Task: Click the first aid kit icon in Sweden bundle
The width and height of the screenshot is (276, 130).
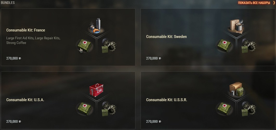Action: pyautogui.click(x=224, y=45)
